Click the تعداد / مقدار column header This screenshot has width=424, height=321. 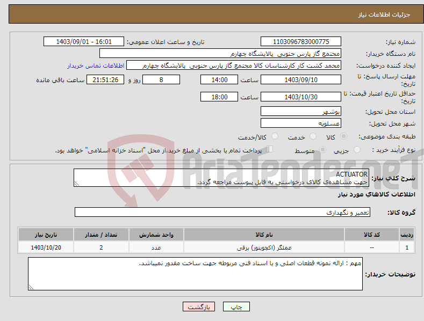tap(101, 235)
